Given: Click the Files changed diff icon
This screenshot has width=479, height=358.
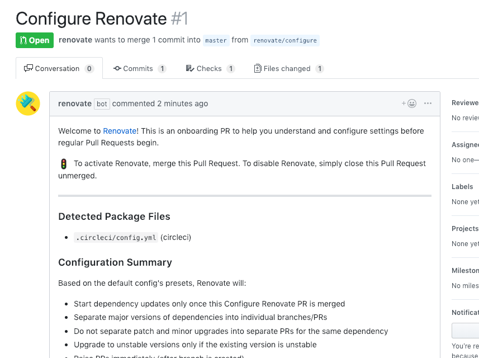Looking at the screenshot, I should pyautogui.click(x=258, y=68).
